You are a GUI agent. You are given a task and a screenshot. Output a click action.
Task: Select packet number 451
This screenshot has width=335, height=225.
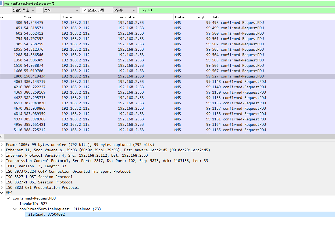click(x=167, y=28)
